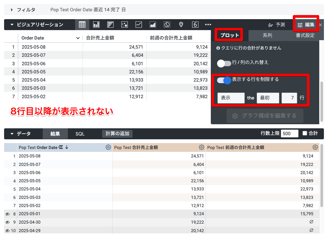Click the 行数上限 input field
The image size is (328, 240).
point(289,134)
